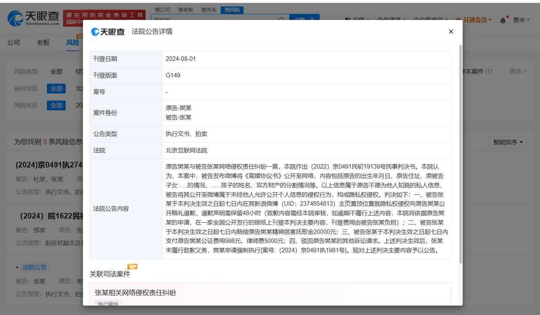Clear the search box with the X icon
The height and width of the screenshot is (315, 540).
coord(281,20)
